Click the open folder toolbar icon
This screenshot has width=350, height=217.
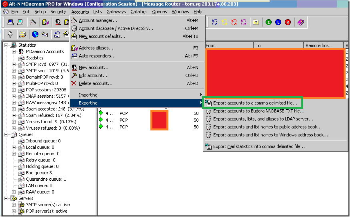click(22, 34)
